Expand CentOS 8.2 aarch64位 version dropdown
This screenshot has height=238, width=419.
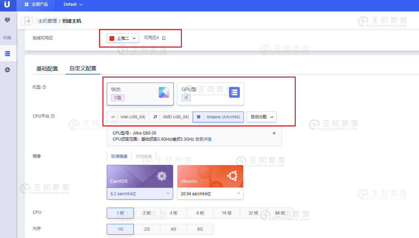(x=140, y=194)
